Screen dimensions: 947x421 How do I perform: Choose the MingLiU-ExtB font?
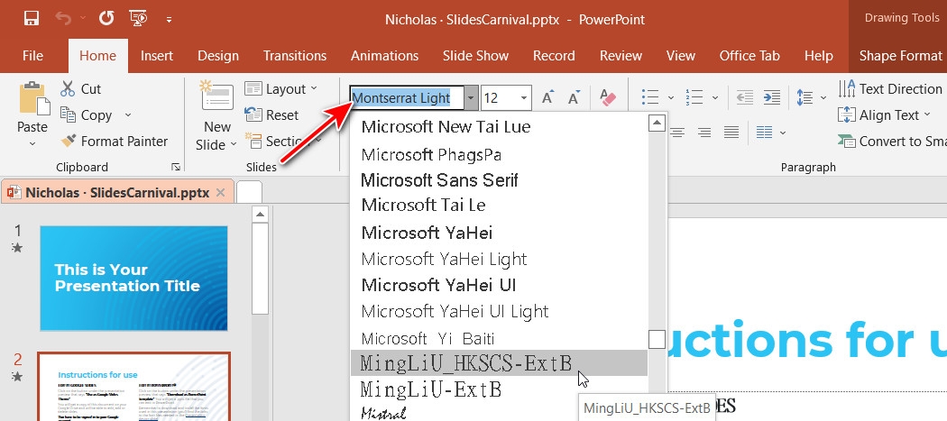(499, 389)
